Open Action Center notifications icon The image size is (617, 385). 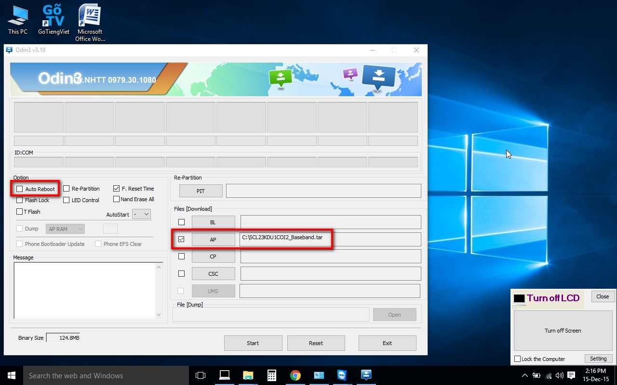[x=571, y=375]
